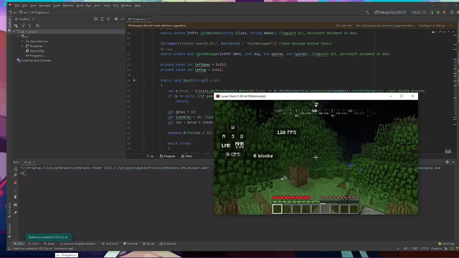Viewport: 459px width, 258px height.
Task: Select first hotbar slot in Lunar Client
Action: (277, 209)
